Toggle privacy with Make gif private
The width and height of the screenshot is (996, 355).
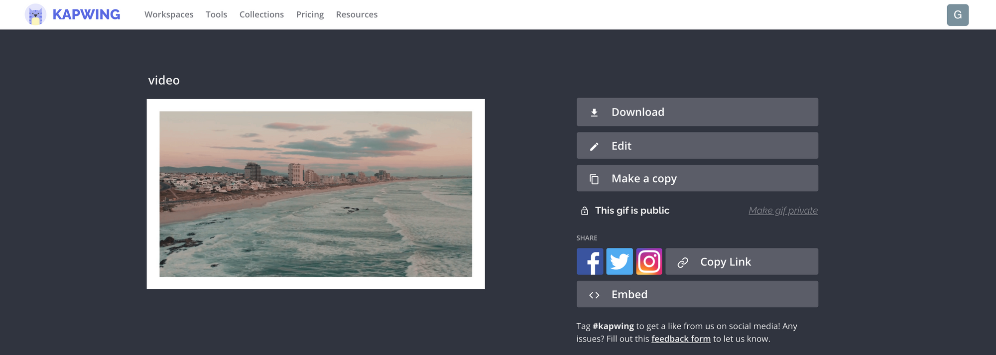click(x=783, y=211)
